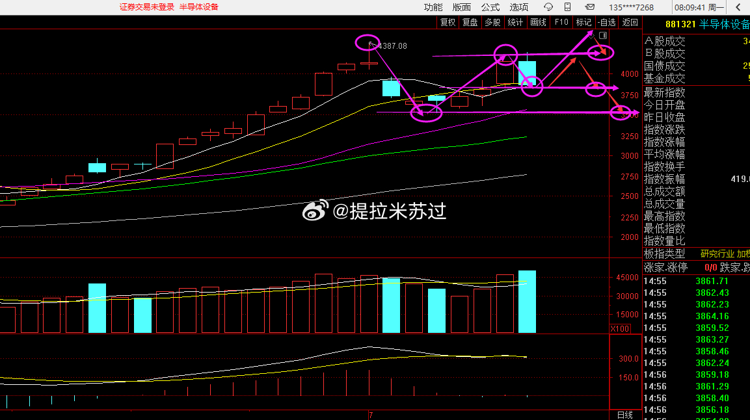This screenshot has width=750, height=420.
Task: Click the back arrow chevron at top right
Action: 738,7
